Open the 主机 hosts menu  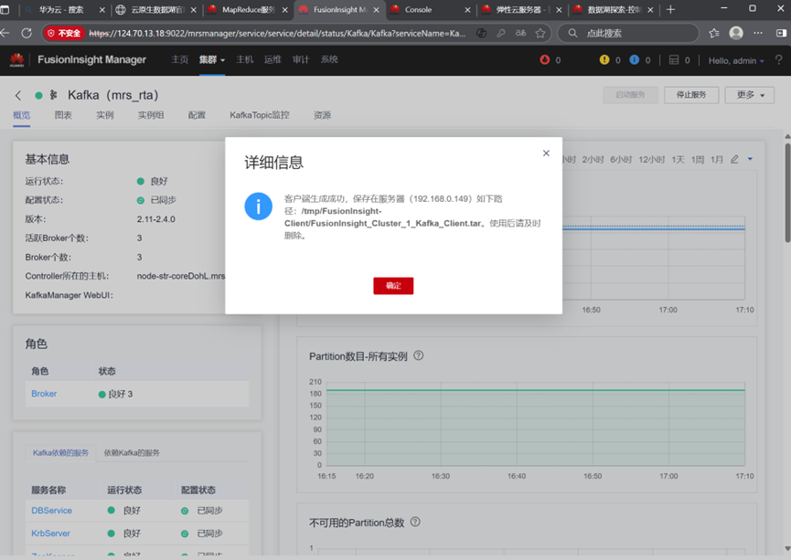245,59
